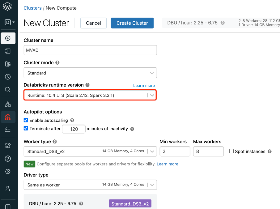Screen dimensions: 280x209
Task: Open the persona switcher in sidebar
Action: pyautogui.click(x=9, y=22)
